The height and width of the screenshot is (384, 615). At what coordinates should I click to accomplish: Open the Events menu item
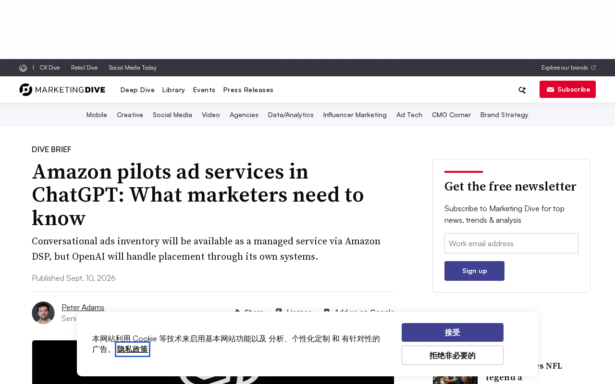click(x=204, y=90)
